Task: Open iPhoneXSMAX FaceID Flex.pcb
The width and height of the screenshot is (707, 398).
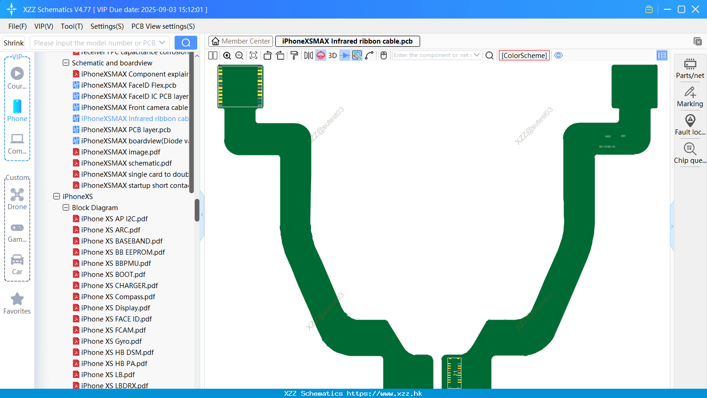Action: pyautogui.click(x=124, y=85)
